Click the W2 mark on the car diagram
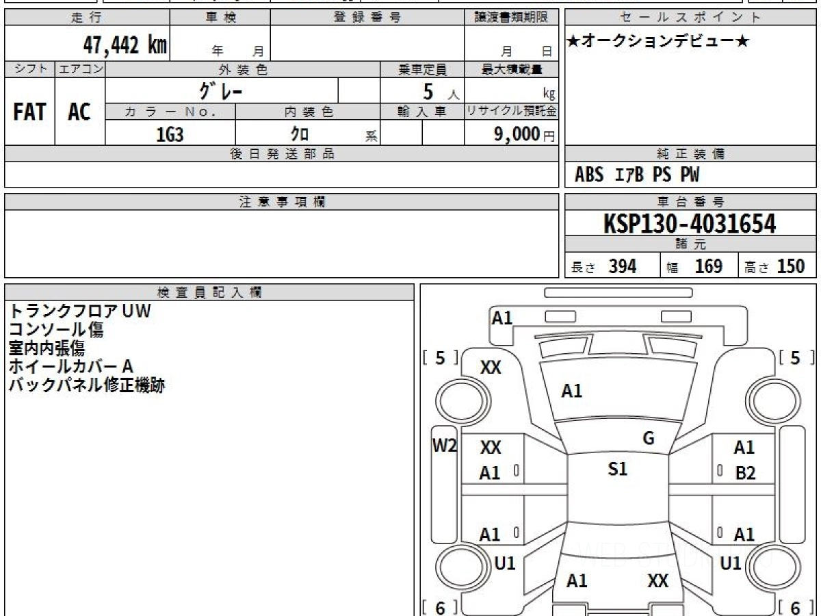Screen dimensions: 821x616 tap(444, 446)
